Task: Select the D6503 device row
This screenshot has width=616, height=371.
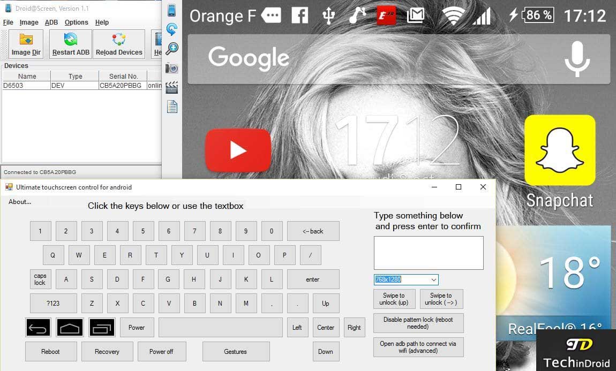Action: click(82, 85)
